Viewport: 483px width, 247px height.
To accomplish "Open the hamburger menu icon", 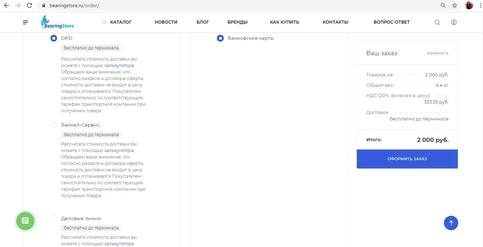I will (25, 22).
